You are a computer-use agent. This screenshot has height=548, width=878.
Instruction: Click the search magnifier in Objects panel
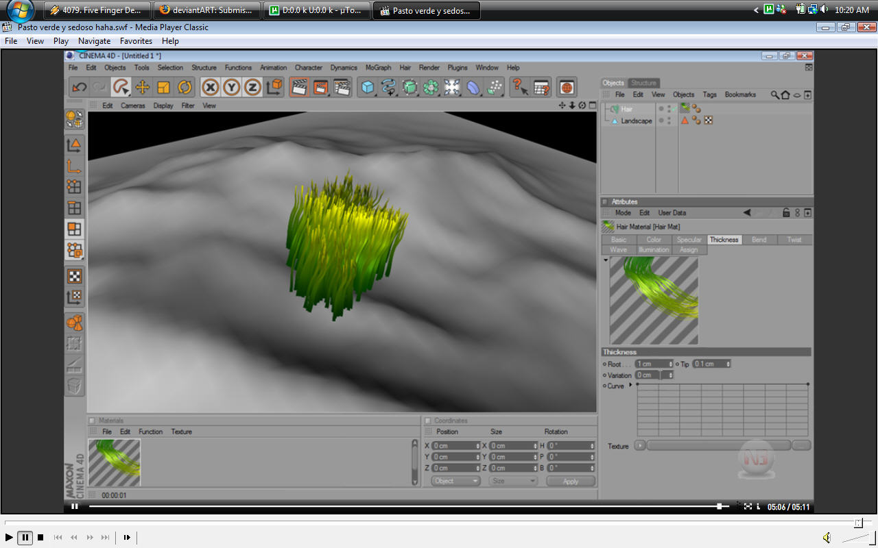pos(774,95)
